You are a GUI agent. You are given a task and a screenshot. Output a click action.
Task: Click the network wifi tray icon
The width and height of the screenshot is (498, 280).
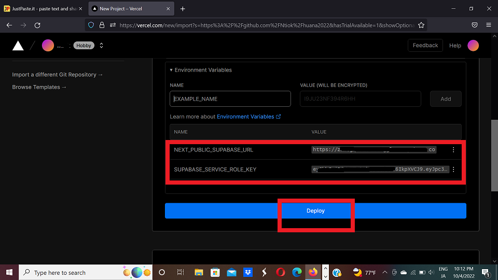point(413,272)
